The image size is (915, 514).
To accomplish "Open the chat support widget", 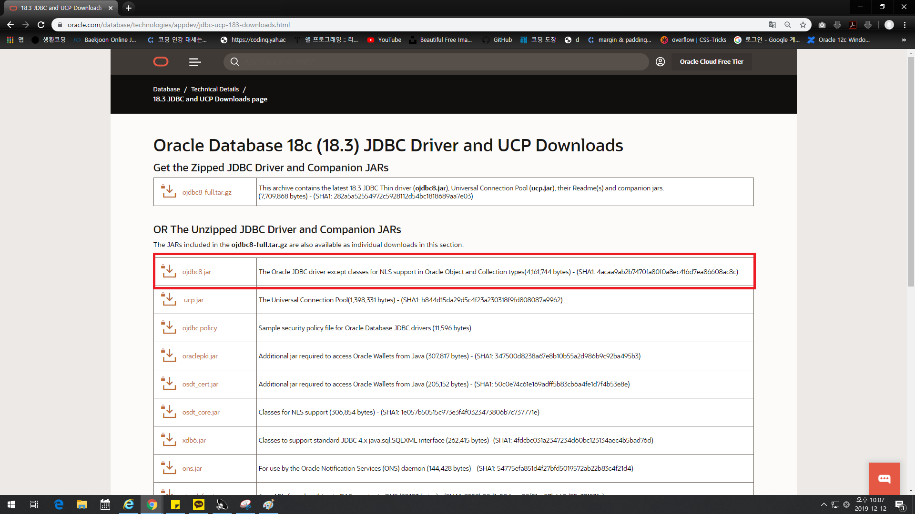I will coord(884,478).
